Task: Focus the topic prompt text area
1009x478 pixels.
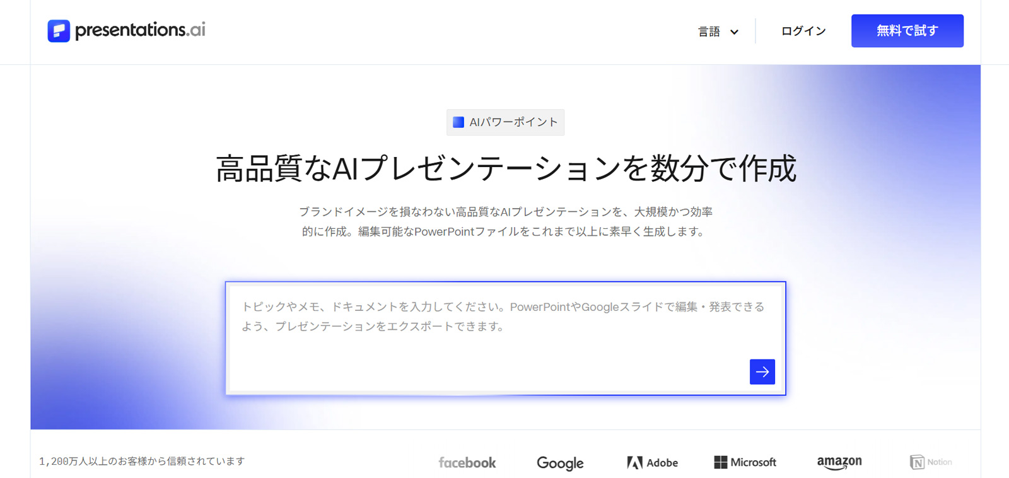Action: point(505,339)
